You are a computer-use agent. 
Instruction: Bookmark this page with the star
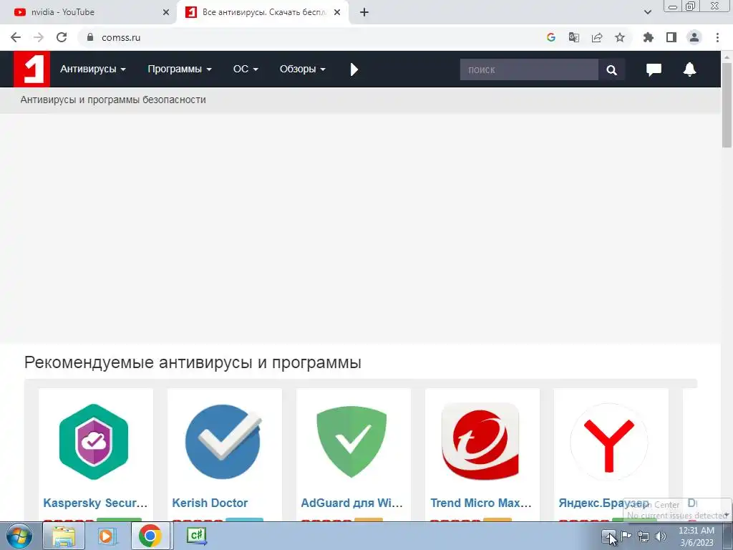[619, 37]
